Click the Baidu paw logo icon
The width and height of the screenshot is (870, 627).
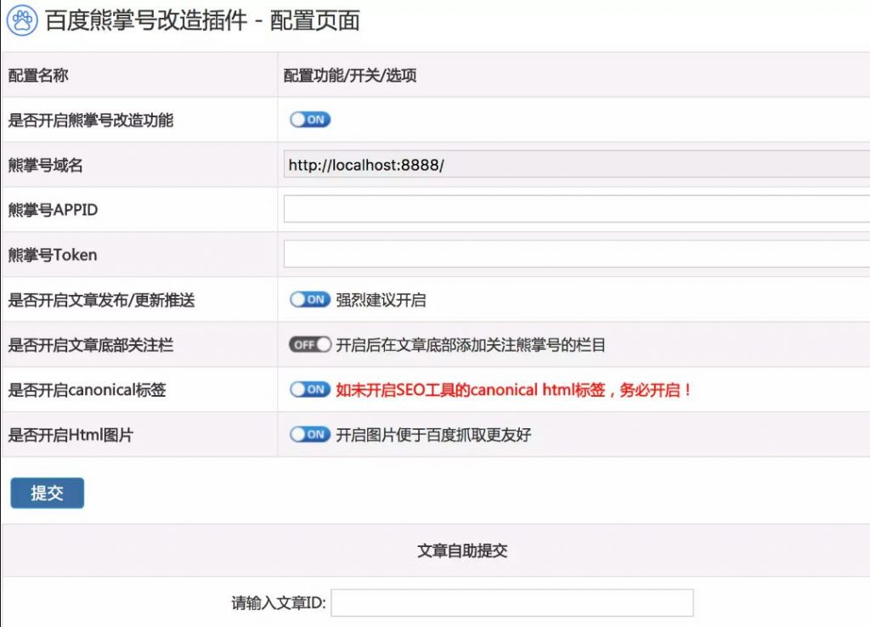tap(22, 20)
